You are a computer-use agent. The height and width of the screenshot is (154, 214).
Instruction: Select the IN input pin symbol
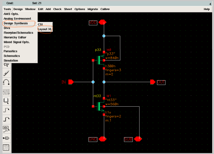click(x=71, y=82)
